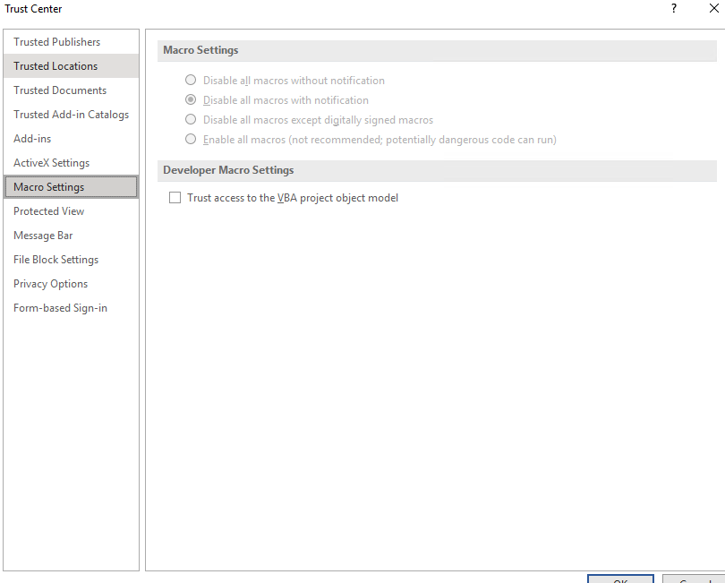Open File Block Settings

point(71,260)
